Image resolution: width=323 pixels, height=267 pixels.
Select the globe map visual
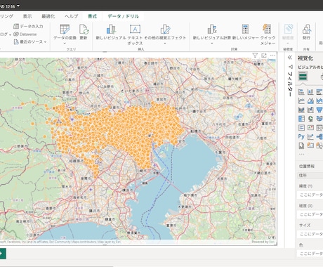(x=310, y=119)
